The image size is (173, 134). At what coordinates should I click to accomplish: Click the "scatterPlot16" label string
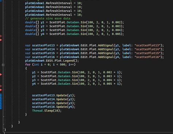pos(147,57)
